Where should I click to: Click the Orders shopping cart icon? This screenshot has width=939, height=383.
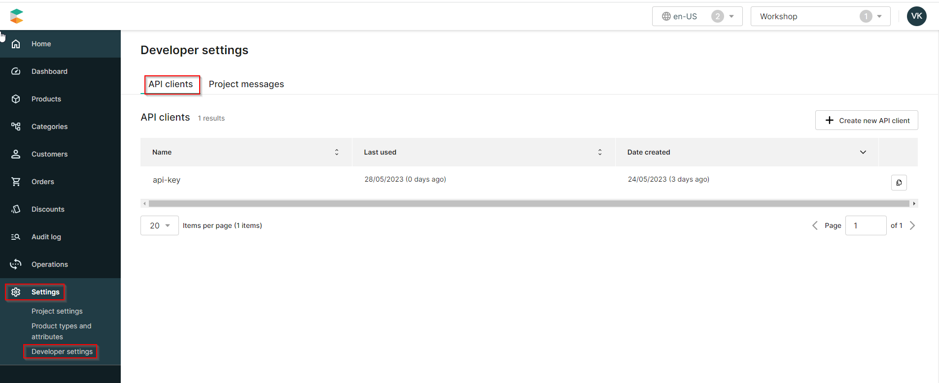[x=16, y=182]
